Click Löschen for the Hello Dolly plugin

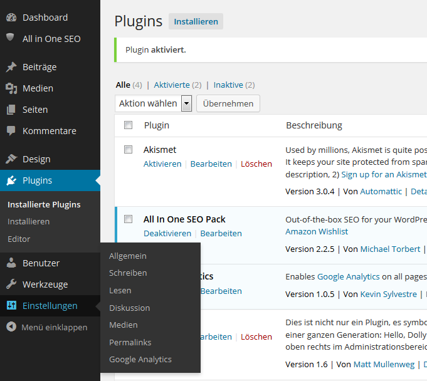click(256, 337)
